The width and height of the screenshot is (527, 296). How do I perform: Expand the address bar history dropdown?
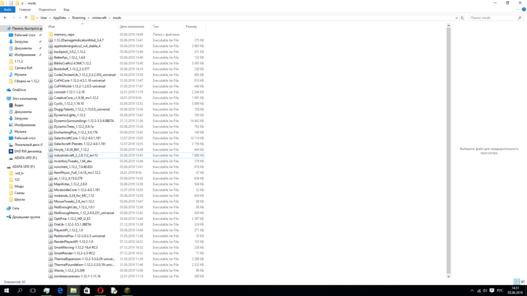point(456,18)
